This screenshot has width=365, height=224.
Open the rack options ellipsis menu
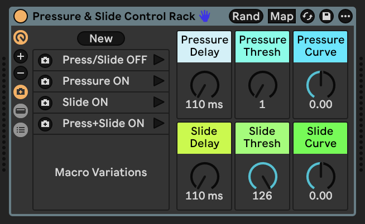[345, 16]
